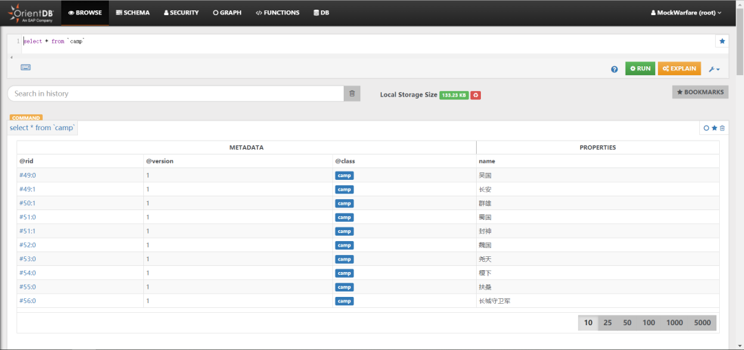The width and height of the screenshot is (744, 350).
Task: Click the camp class badge in row #49:0
Action: point(344,176)
